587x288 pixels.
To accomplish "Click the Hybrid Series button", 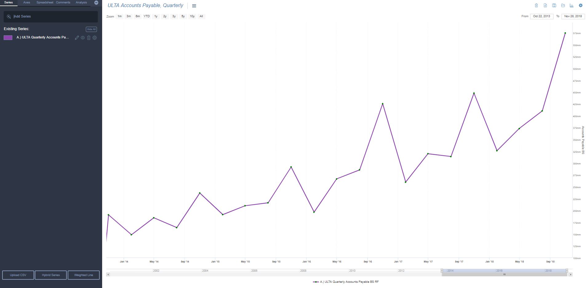I will 51,275.
